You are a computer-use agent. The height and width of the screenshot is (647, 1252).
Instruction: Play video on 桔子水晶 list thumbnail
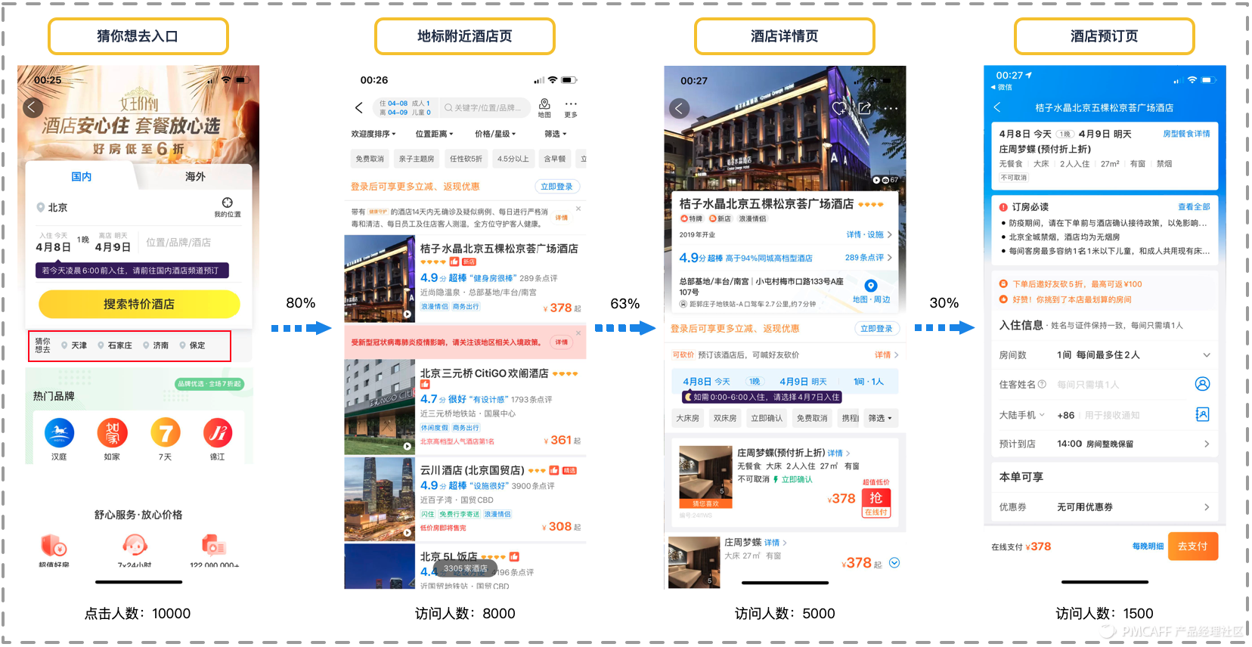408,314
